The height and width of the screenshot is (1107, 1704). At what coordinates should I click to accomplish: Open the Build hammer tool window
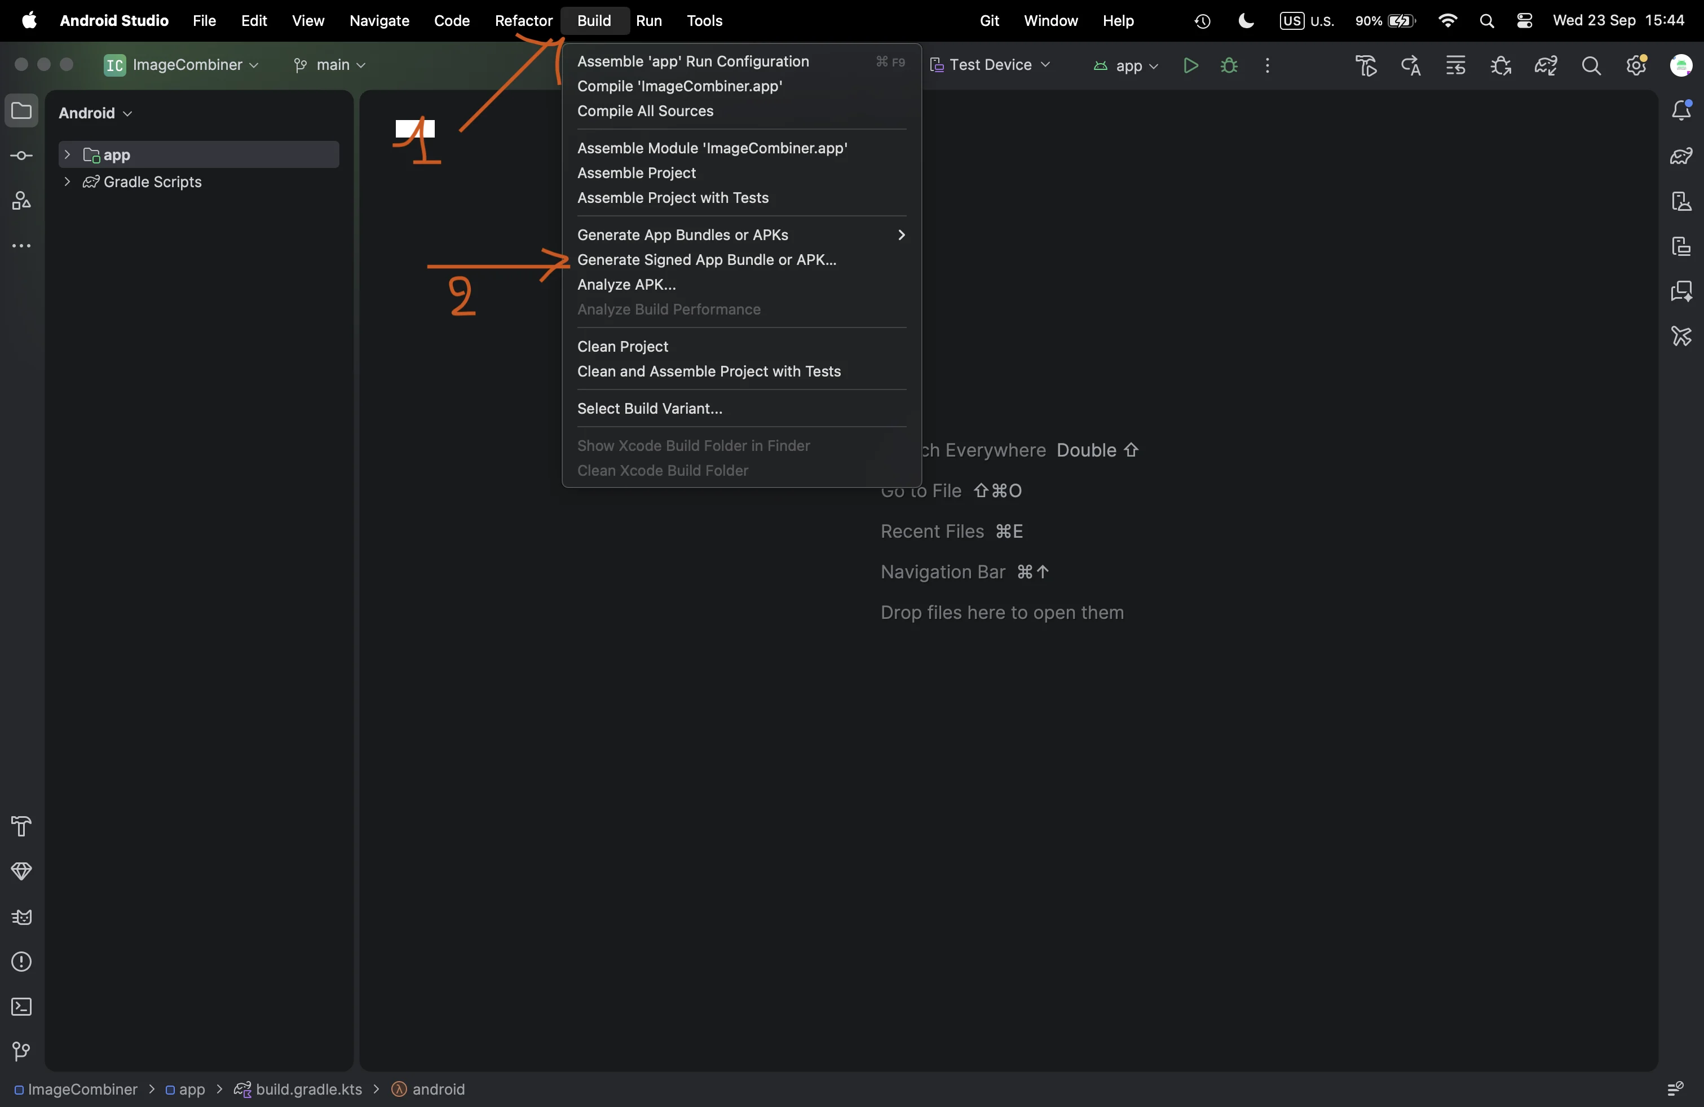(x=21, y=826)
